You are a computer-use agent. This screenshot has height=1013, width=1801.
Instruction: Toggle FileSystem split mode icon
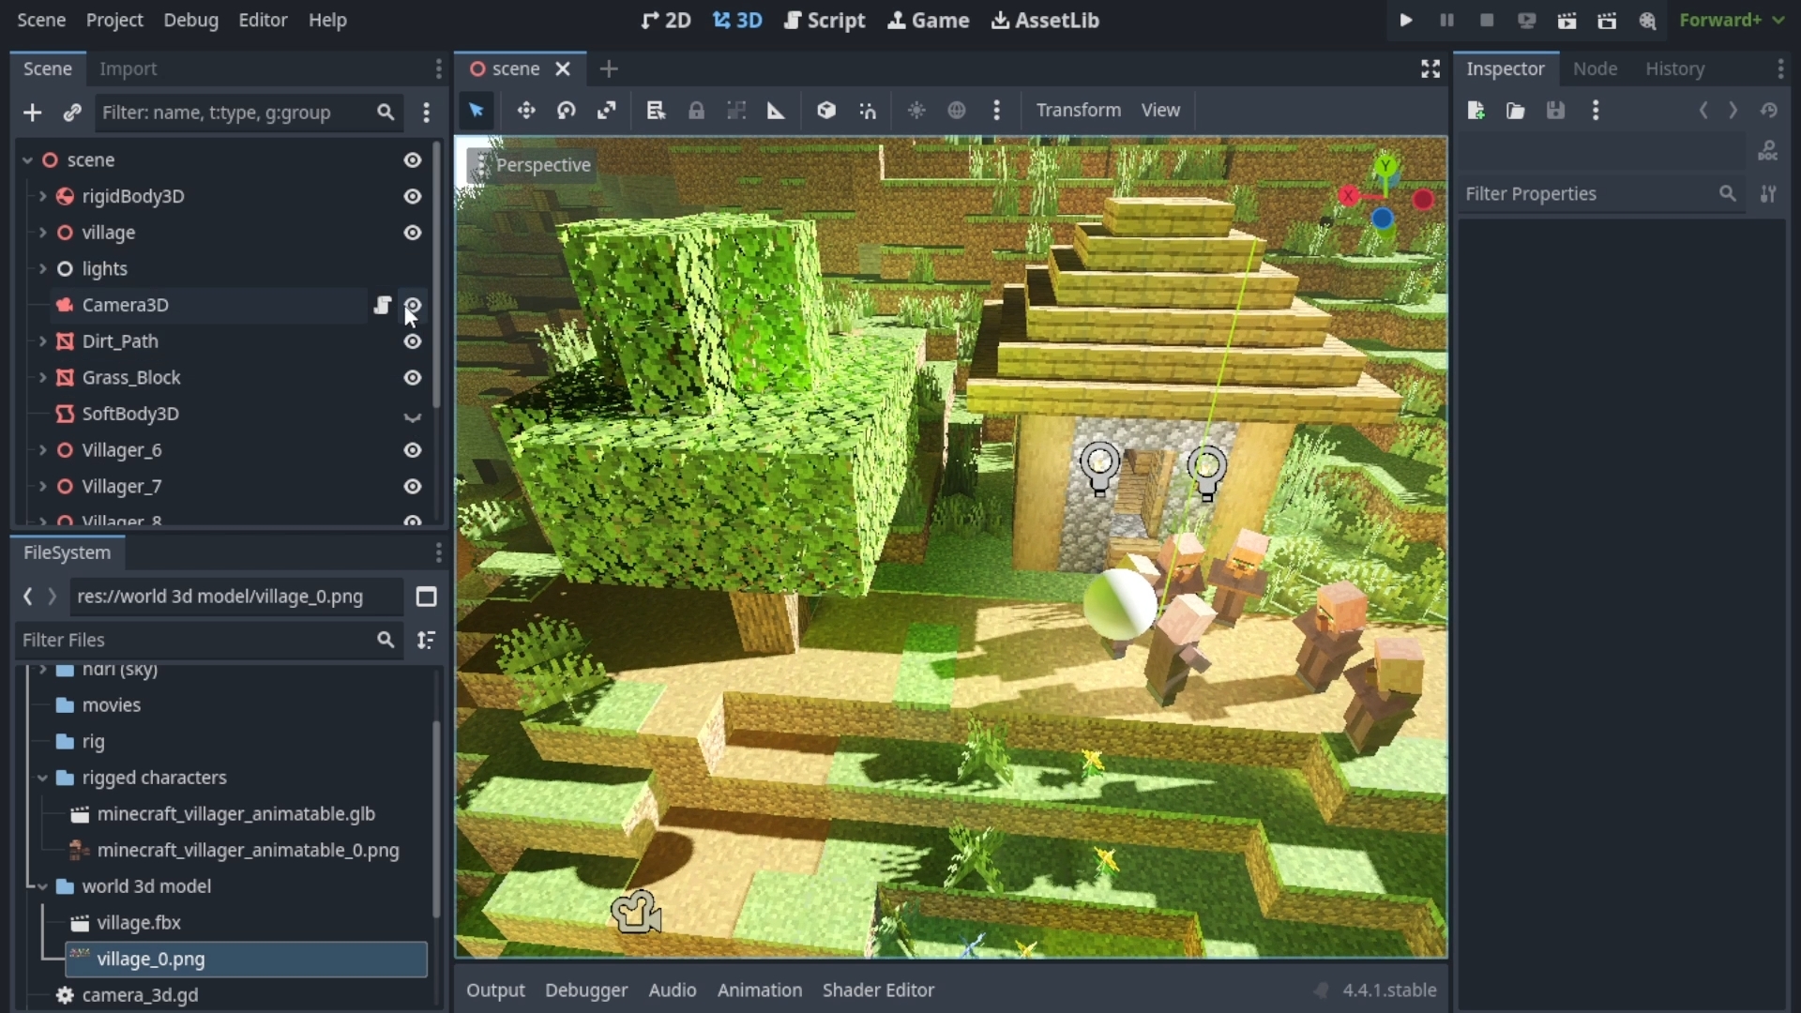(427, 597)
